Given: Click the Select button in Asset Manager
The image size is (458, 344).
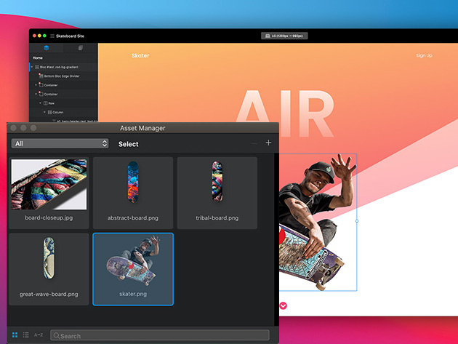Looking at the screenshot, I should pos(128,144).
